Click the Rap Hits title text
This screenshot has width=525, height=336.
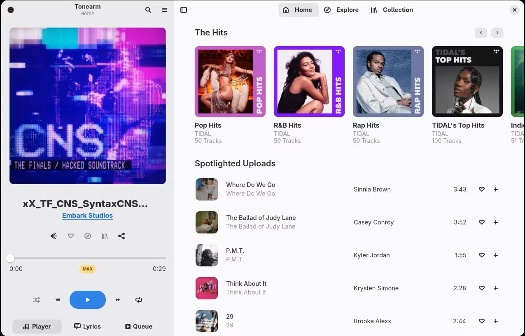coord(366,125)
